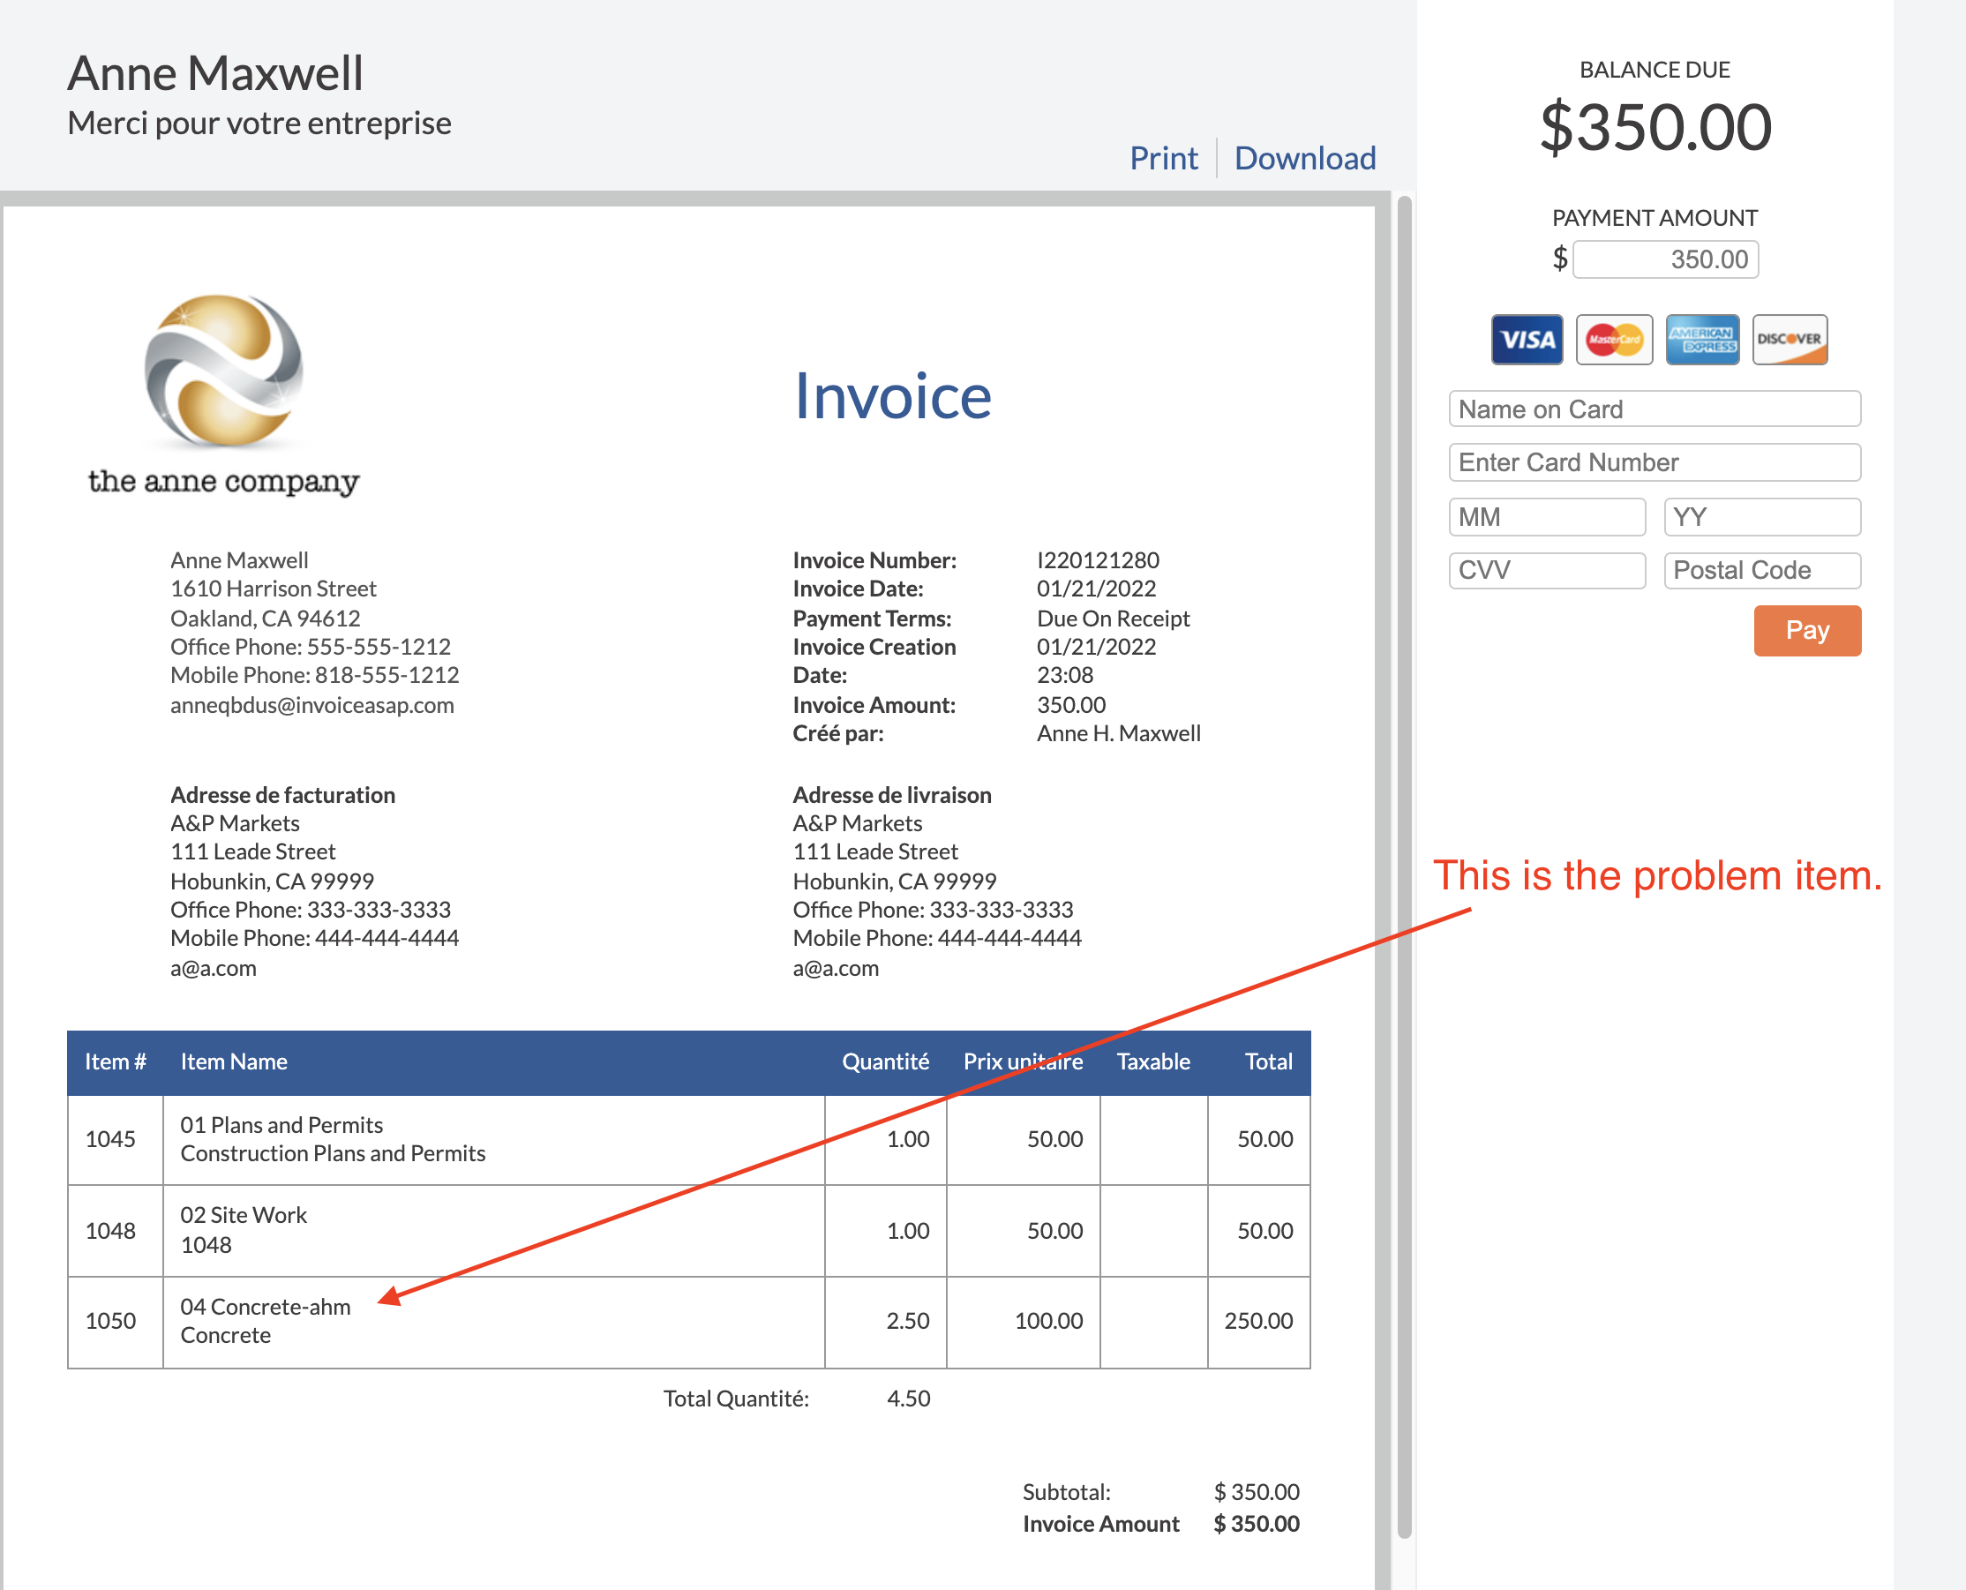
Task: Select the YY expiry year field
Action: [x=1761, y=517]
